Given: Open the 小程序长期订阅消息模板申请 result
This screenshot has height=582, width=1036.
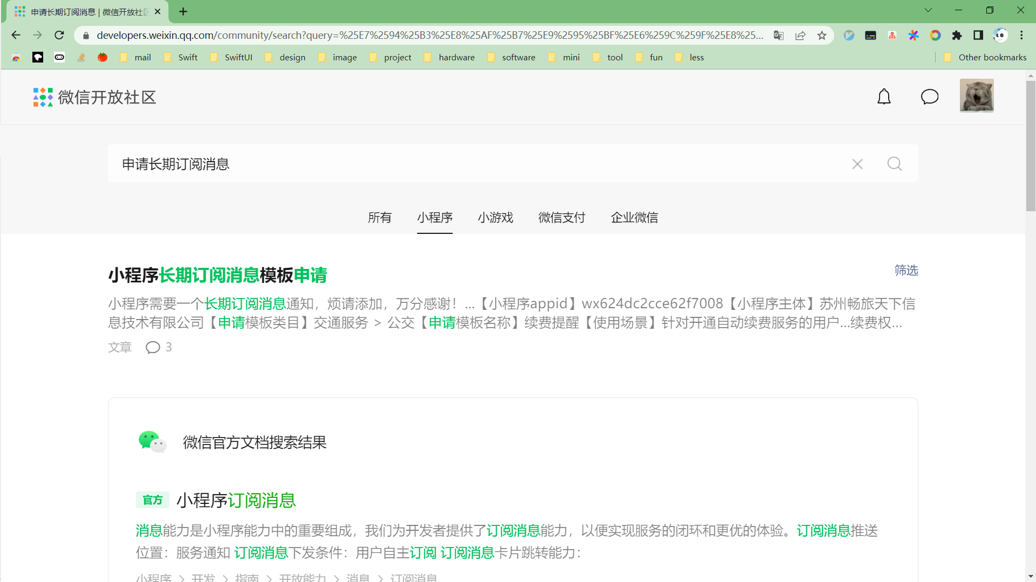Looking at the screenshot, I should click(217, 275).
